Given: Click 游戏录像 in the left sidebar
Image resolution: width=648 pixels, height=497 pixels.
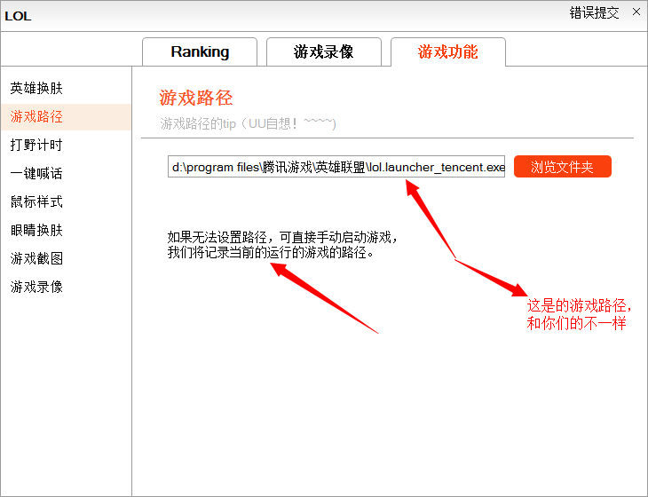Looking at the screenshot, I should pos(36,288).
